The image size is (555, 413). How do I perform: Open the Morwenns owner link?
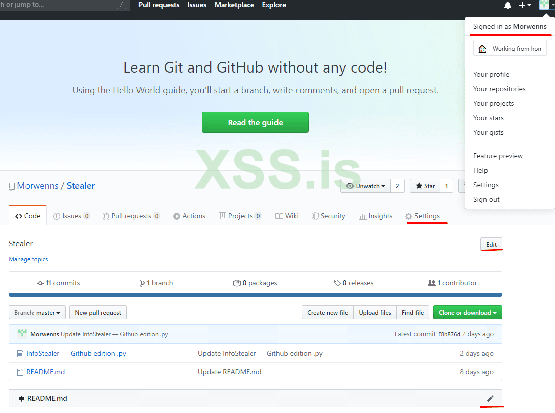[38, 186]
